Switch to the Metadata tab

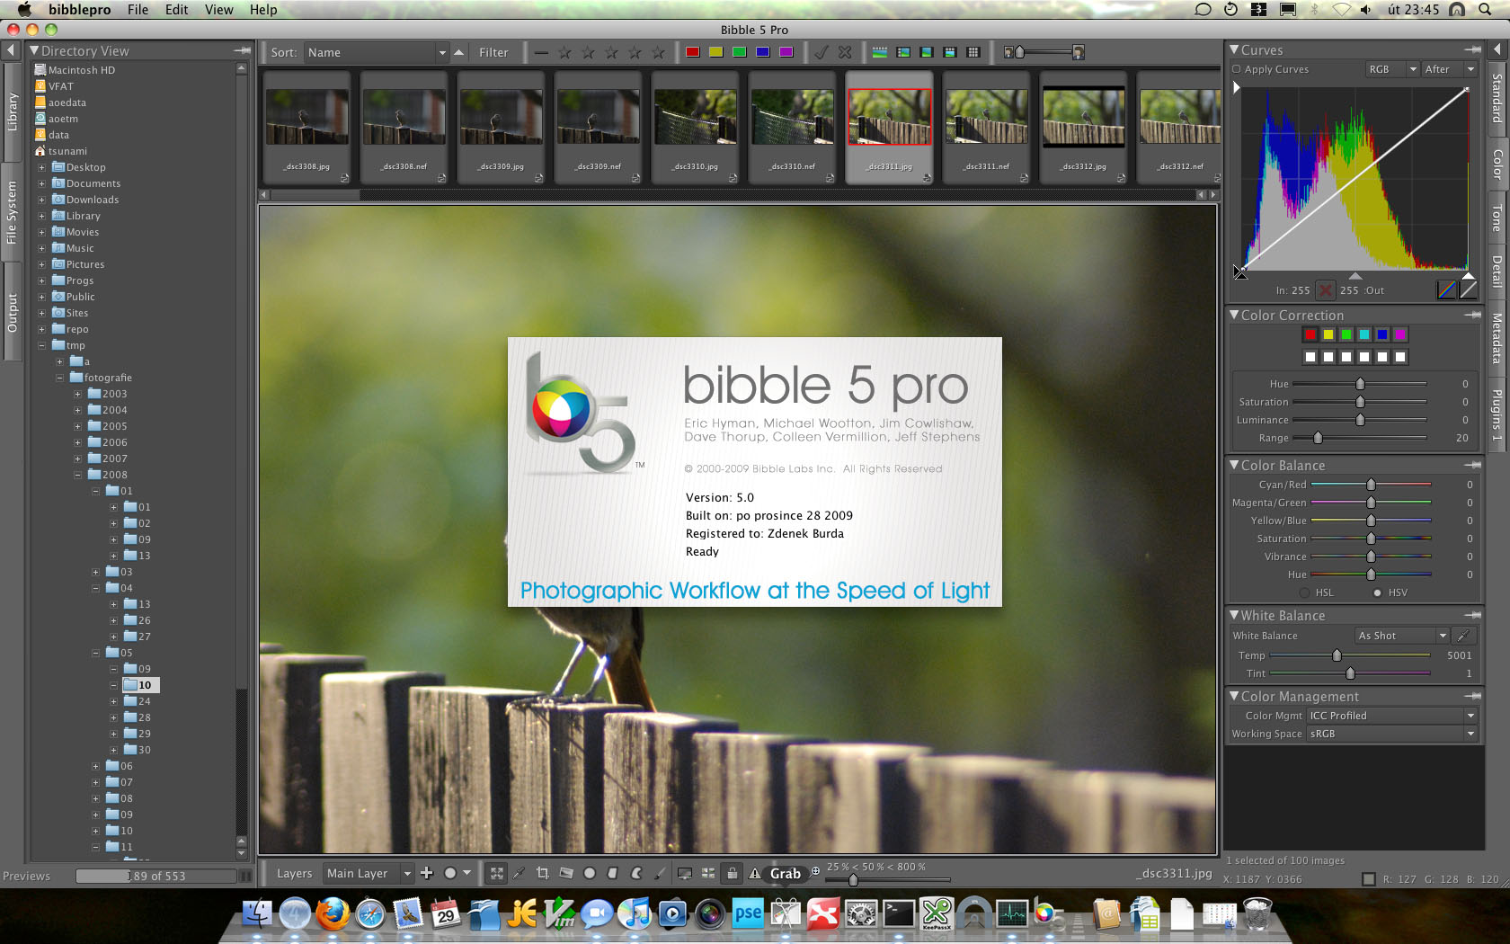pyautogui.click(x=1497, y=338)
